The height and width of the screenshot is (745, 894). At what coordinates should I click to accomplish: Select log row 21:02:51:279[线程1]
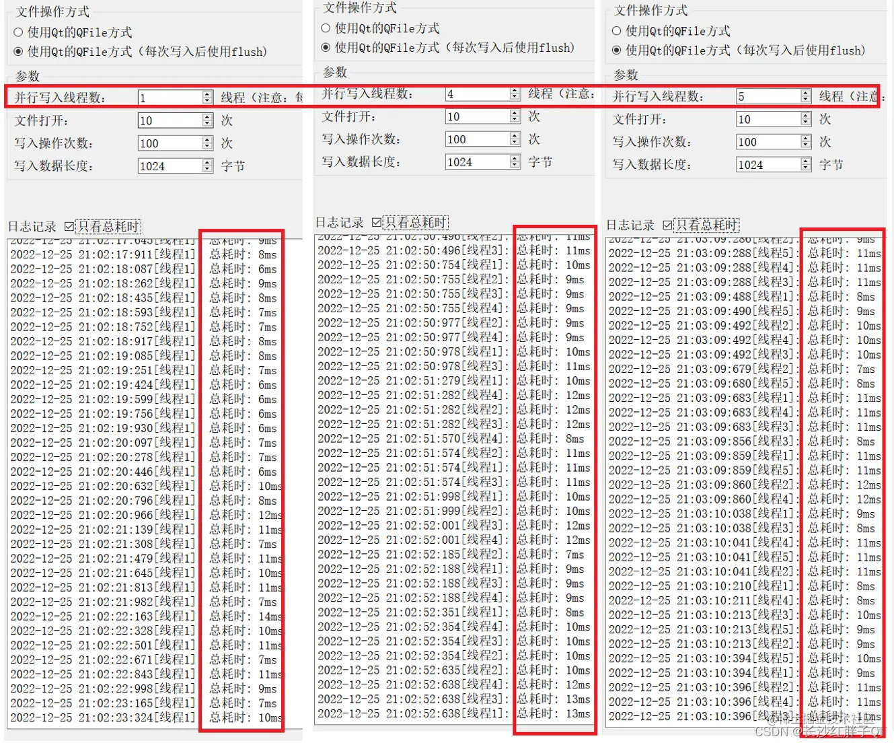(x=453, y=380)
